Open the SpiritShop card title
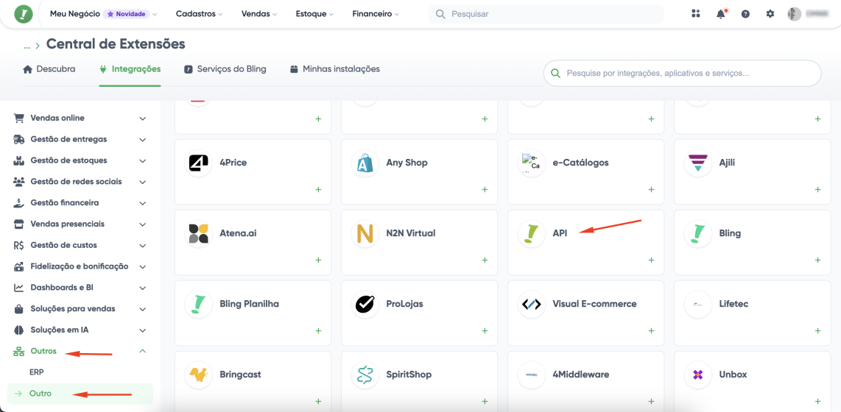Screen dimensions: 841x412 (409, 374)
